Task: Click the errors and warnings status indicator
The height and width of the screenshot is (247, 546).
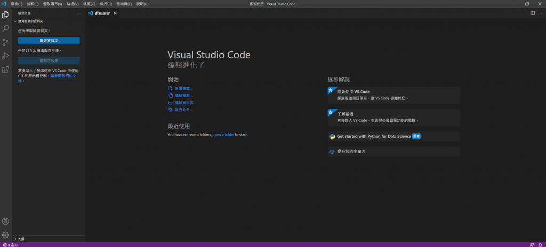Action: pos(10,245)
